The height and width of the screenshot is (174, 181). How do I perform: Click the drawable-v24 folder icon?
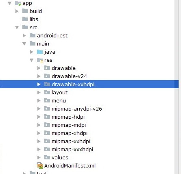(x=47, y=76)
